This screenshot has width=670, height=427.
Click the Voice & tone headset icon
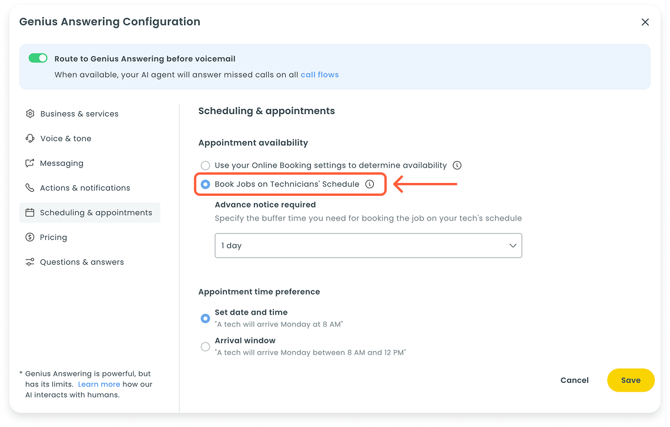coord(30,138)
